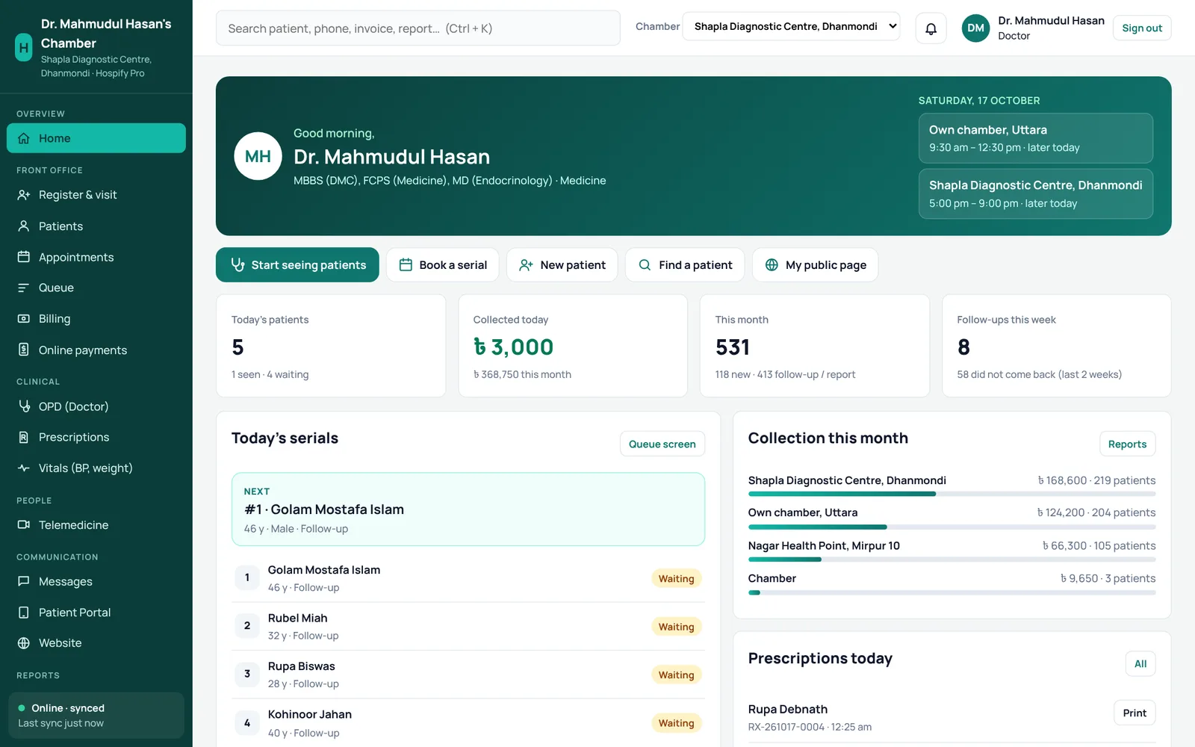Screen dimensions: 1195x747
Task: Click the Telemedicine video camera icon
Action: (24, 525)
